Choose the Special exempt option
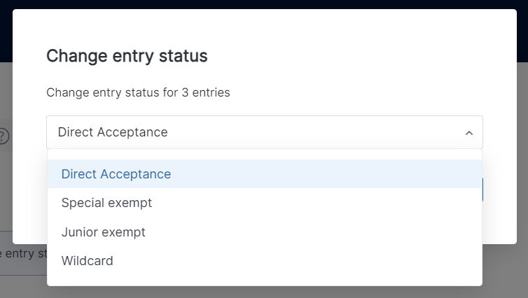 [106, 203]
